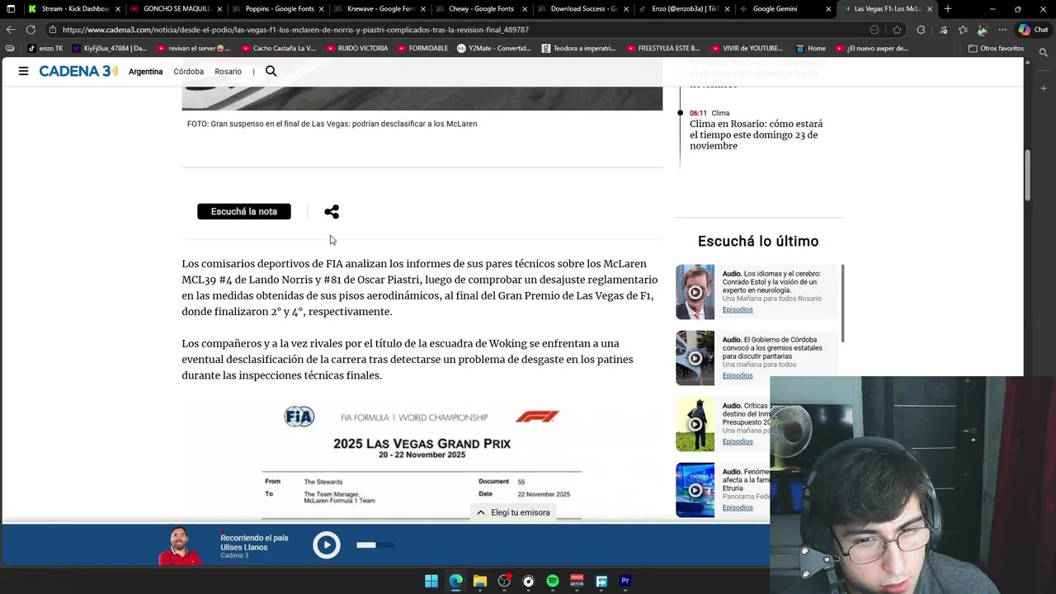
Task: Click the Escuchá lo último heading
Action: [x=758, y=242]
